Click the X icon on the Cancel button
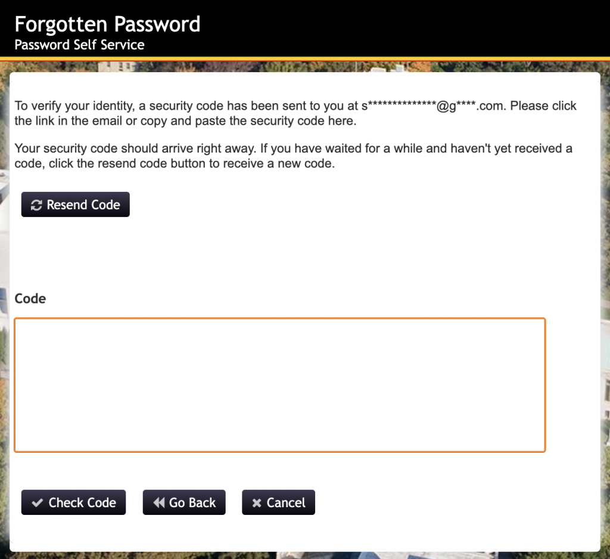Viewport: 610px width, 559px height. click(256, 503)
